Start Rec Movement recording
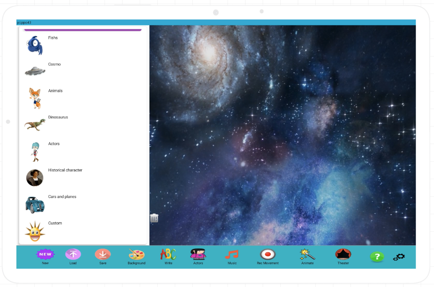This screenshot has width=434, height=287. tap(268, 254)
